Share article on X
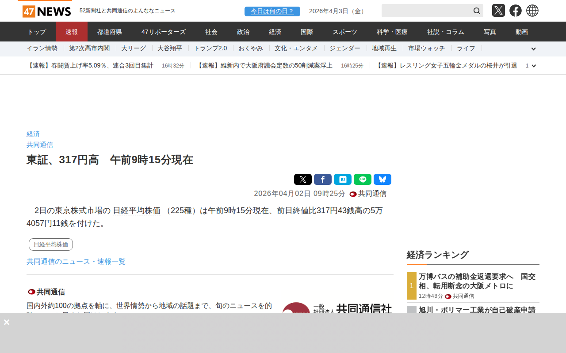Screen dimensions: 566x353 pyautogui.click(x=302, y=180)
